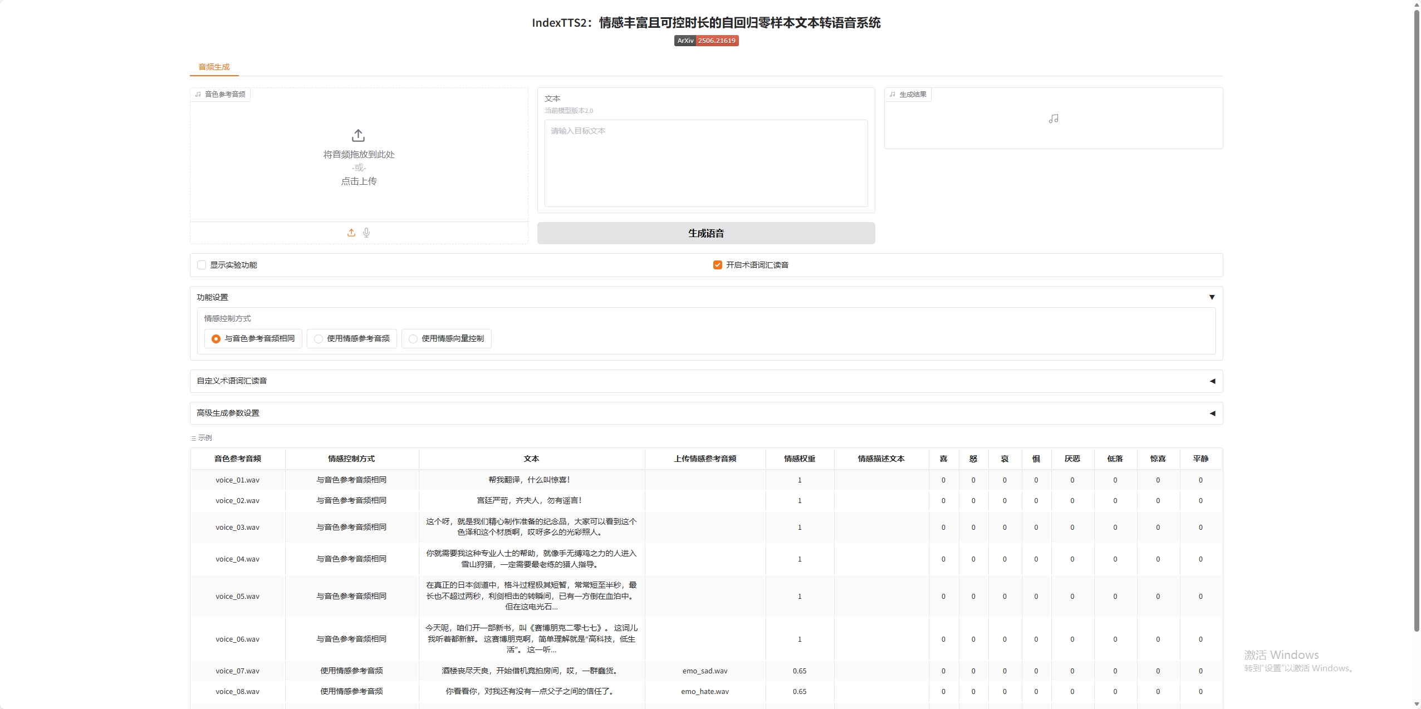Expand the 自定义术语词汇读音 section
The height and width of the screenshot is (709, 1421).
pyautogui.click(x=1212, y=381)
